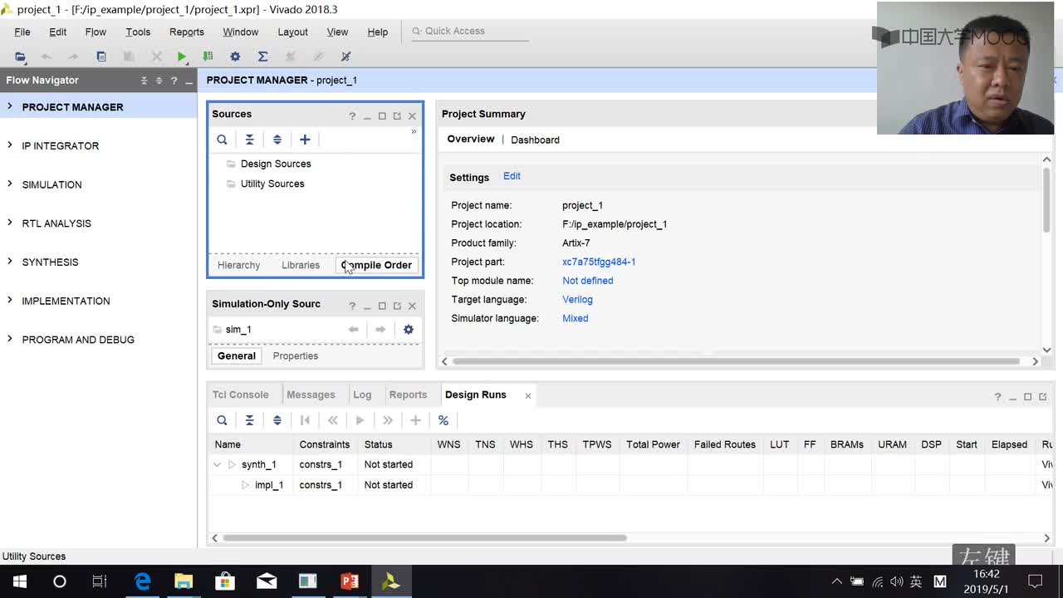This screenshot has height=598, width=1063.
Task: Open the Tcl Console tab
Action: (x=240, y=395)
